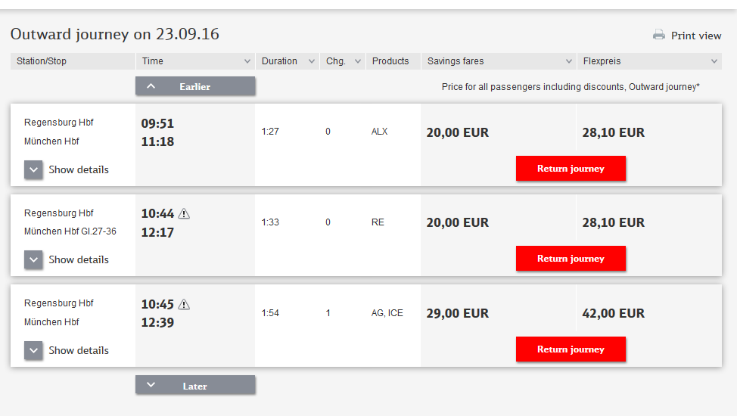Open the Print view link
The height and width of the screenshot is (416, 737).
[695, 36]
